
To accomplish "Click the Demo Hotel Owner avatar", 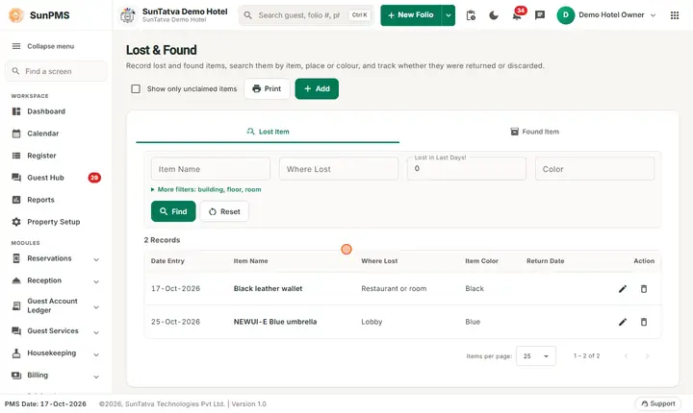I will [565, 15].
